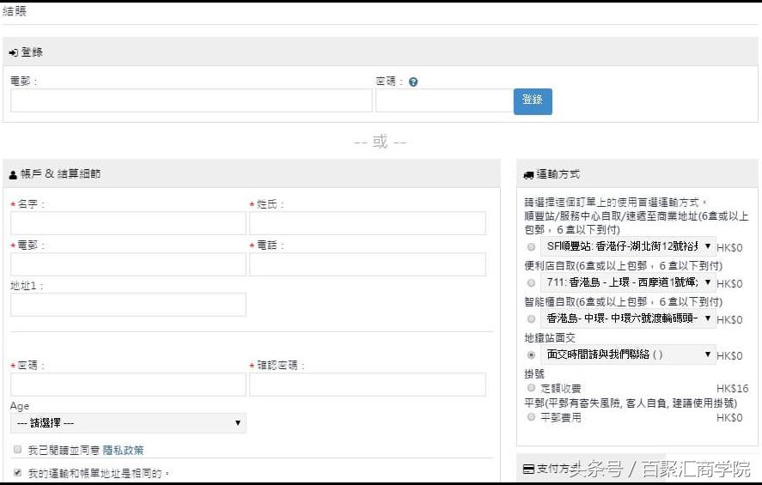762x485 pixels.
Task: Uncheck 我的運輸和帳單地址是相同的 checkbox
Action: [x=17, y=472]
